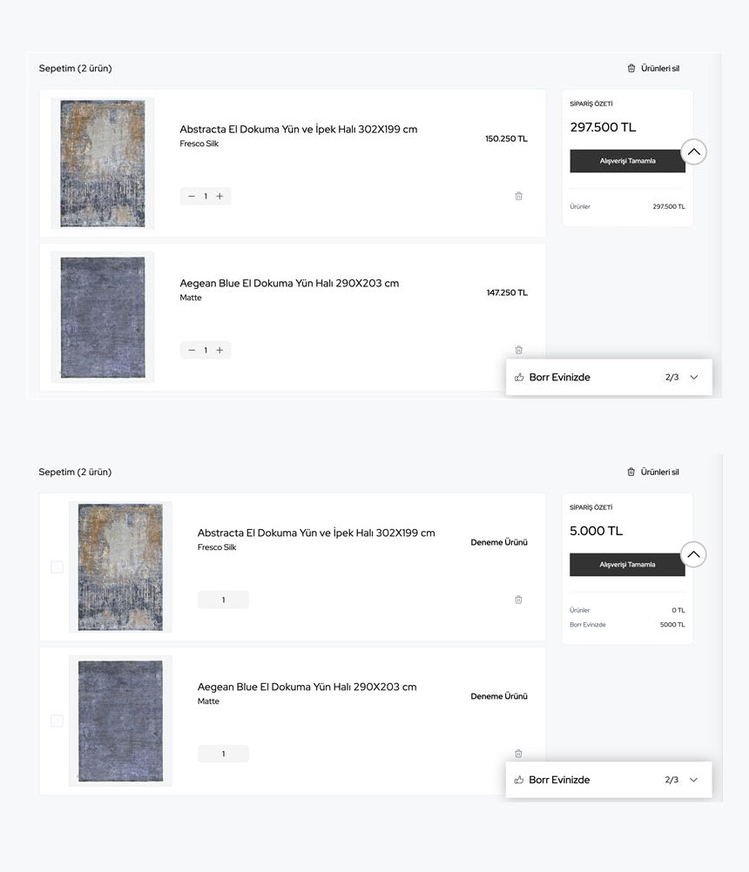The height and width of the screenshot is (872, 749).
Task: Delete Aegean Blue rug in top cart
Action: point(518,350)
